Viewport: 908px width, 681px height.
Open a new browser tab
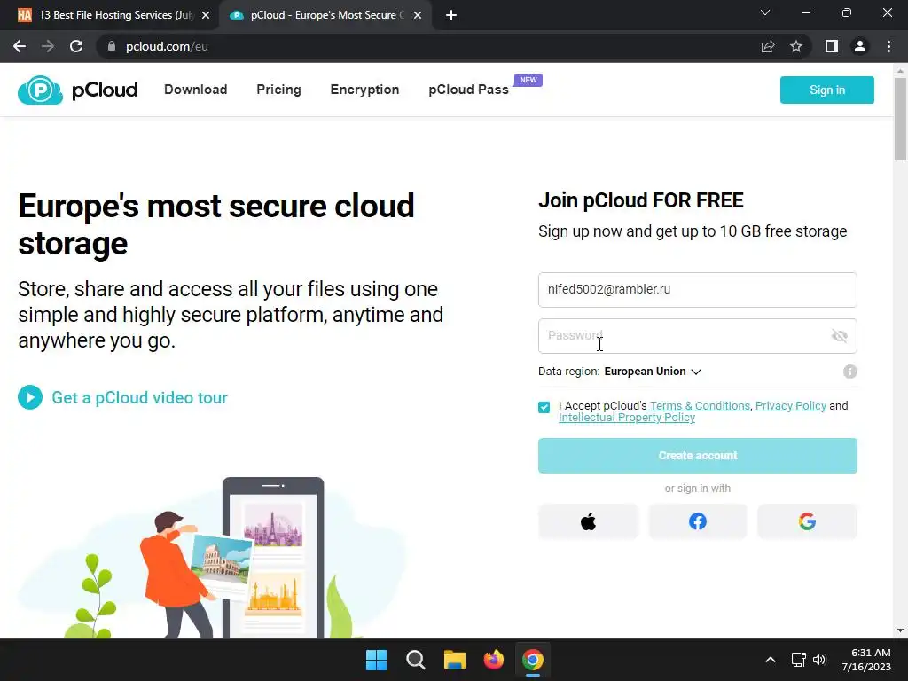point(451,15)
